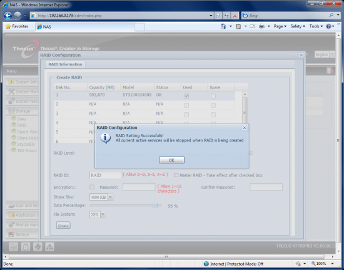Select the NAS browser tab
The height and width of the screenshot is (270, 344).
point(84,27)
